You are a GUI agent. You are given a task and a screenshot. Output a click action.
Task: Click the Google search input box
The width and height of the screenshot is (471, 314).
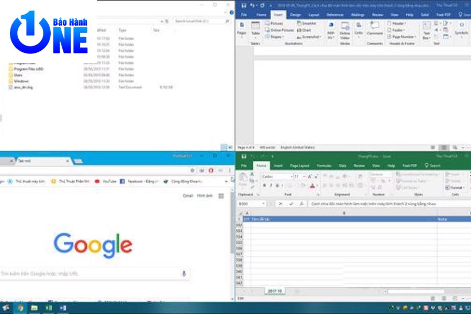89,274
